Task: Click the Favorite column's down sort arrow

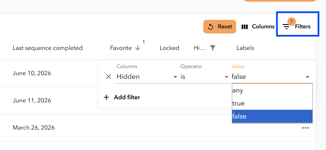Action: [x=138, y=48]
